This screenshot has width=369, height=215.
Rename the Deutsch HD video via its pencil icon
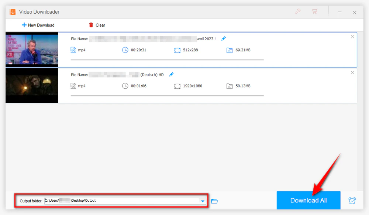171,74
